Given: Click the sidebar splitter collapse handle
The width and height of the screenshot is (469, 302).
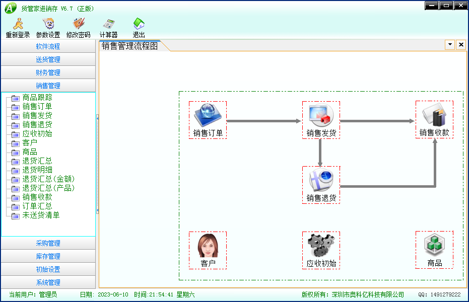Looking at the screenshot, I should point(98,164).
